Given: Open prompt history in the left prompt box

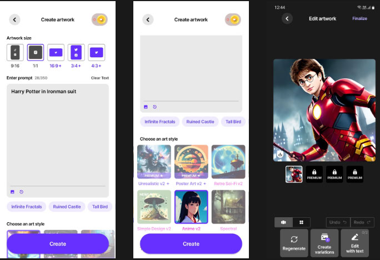Looking at the screenshot, I should [21, 192].
